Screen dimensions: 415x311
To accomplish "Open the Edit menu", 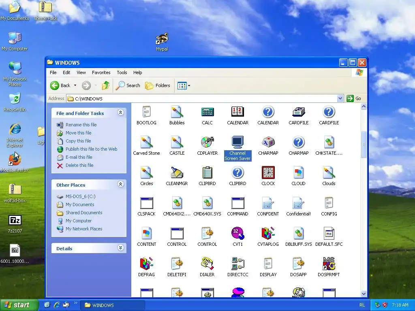I will point(66,72).
